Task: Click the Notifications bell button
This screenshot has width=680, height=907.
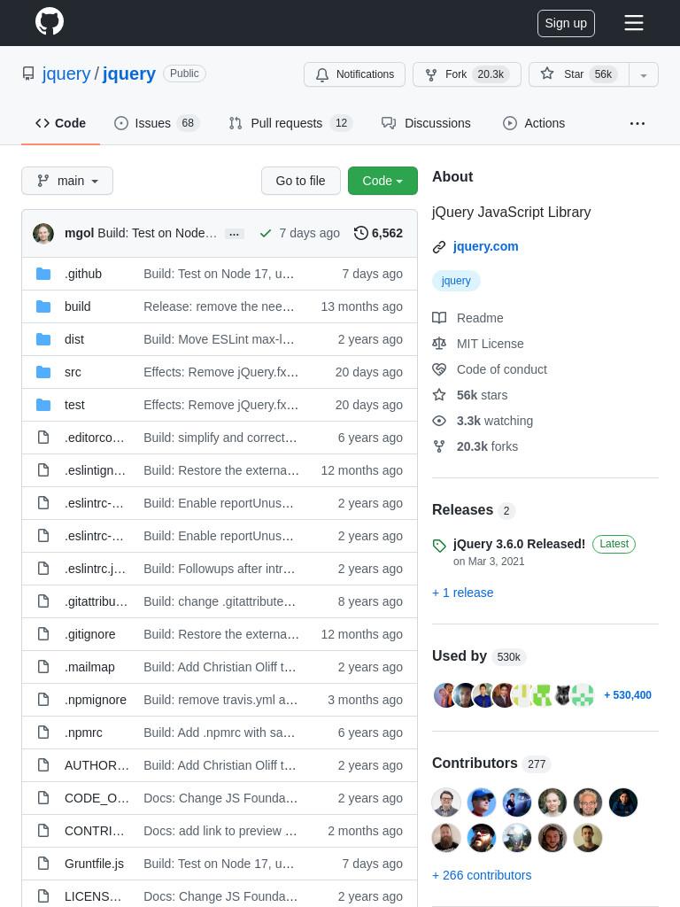Action: (x=354, y=74)
